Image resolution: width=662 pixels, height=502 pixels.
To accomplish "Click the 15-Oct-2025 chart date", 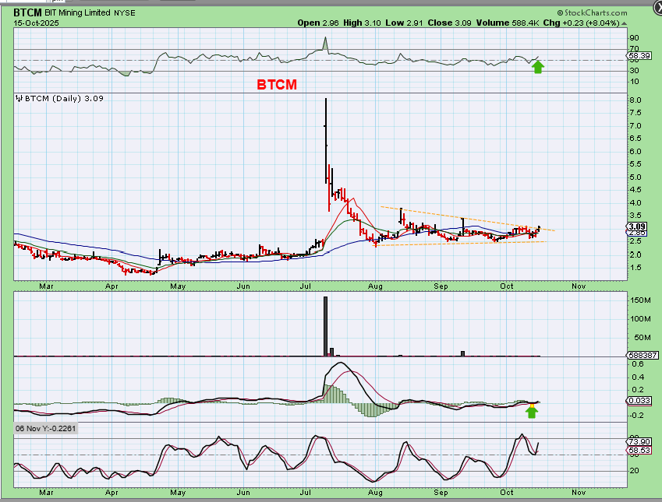I will [37, 23].
